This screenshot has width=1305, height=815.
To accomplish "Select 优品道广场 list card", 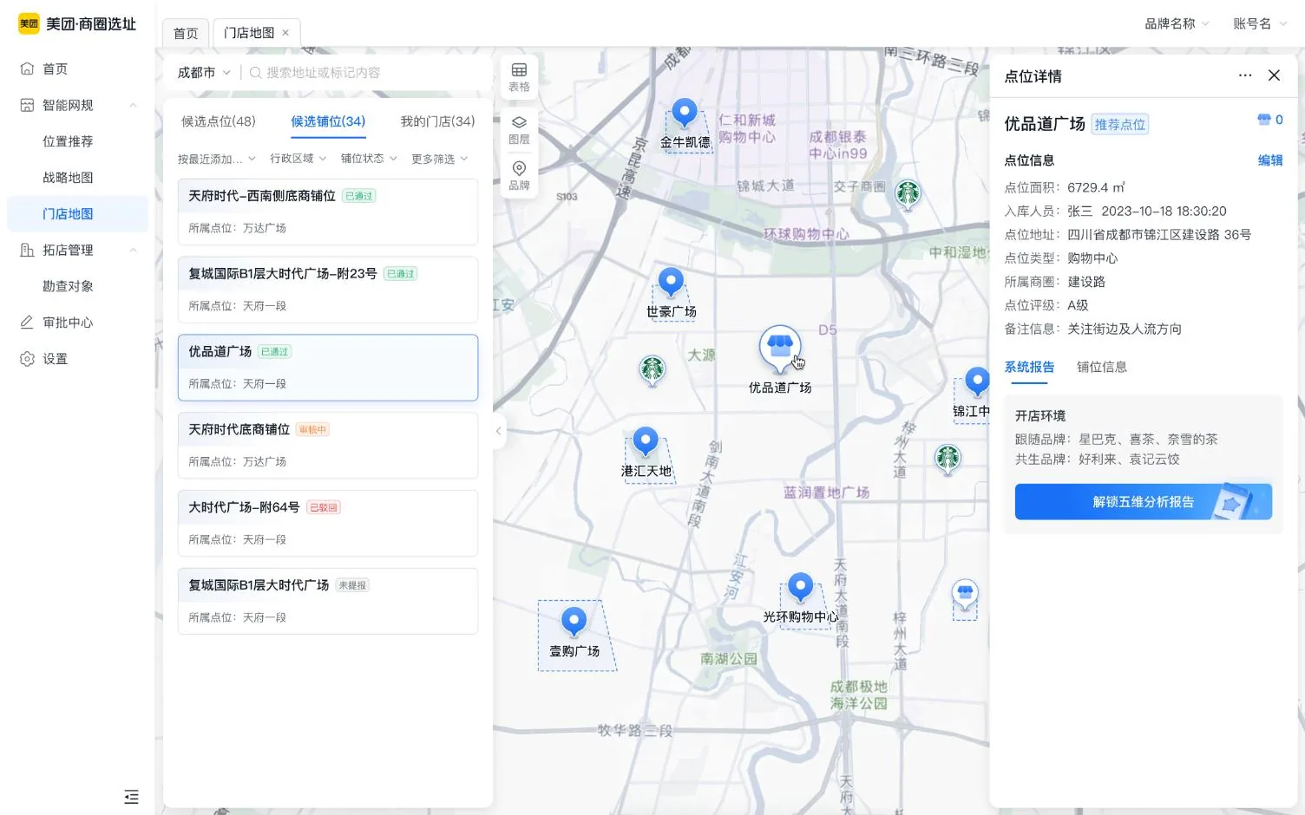I will (x=328, y=368).
